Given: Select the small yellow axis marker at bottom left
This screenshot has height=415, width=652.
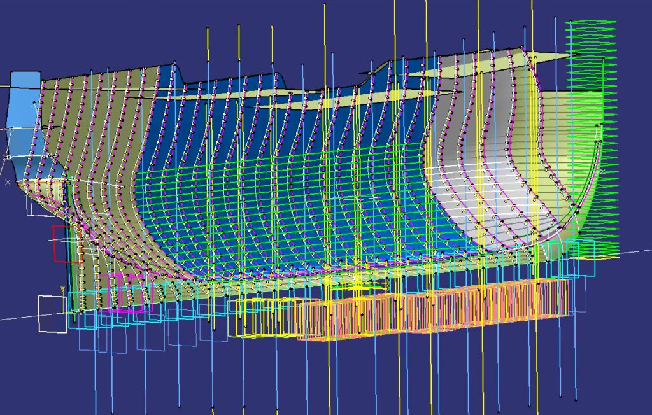Looking at the screenshot, I should tap(62, 289).
